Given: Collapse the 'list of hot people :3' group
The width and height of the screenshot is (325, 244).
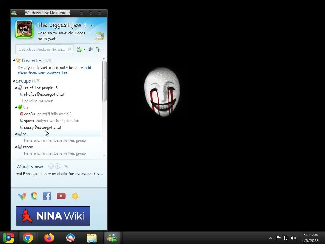Looking at the screenshot, I should 16,88.
